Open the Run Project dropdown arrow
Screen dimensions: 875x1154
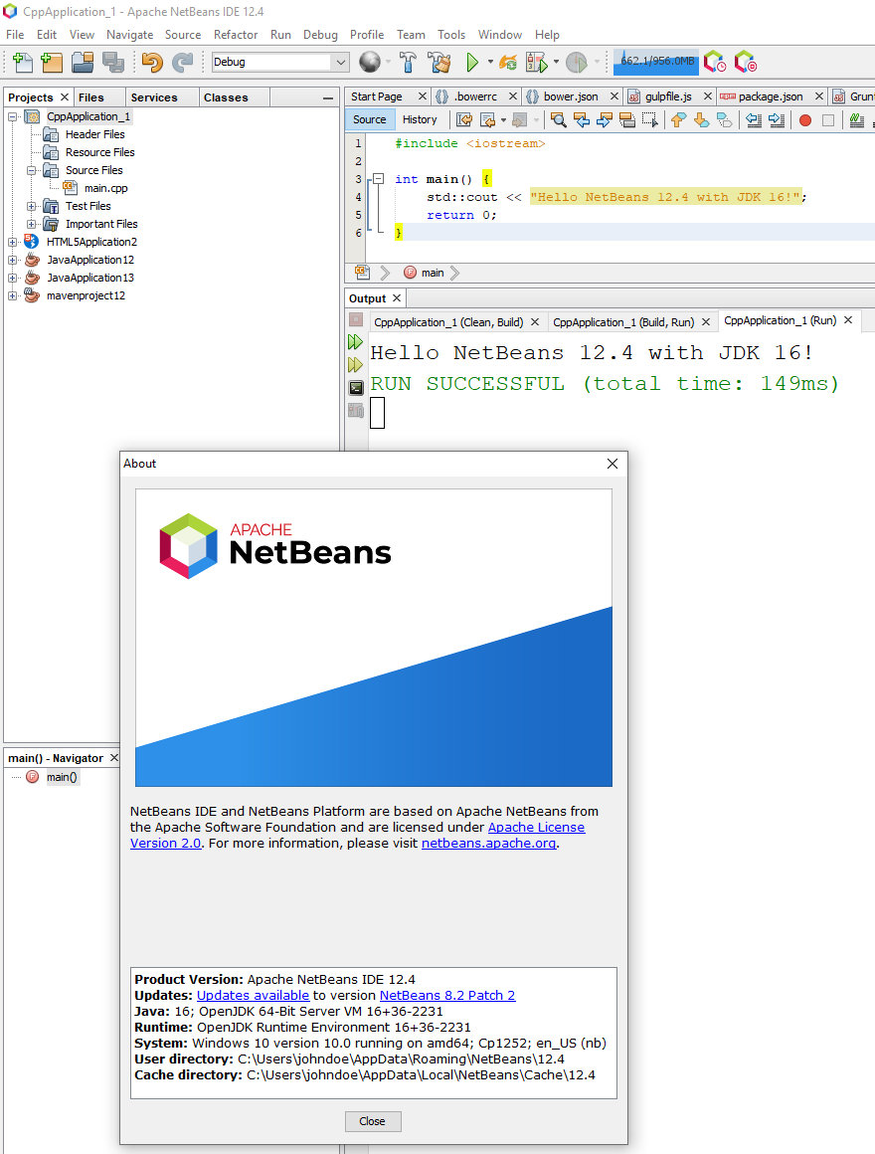[490, 62]
